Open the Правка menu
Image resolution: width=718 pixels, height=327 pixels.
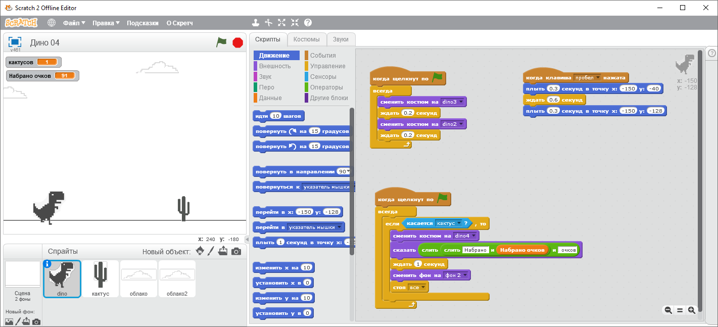tap(106, 23)
